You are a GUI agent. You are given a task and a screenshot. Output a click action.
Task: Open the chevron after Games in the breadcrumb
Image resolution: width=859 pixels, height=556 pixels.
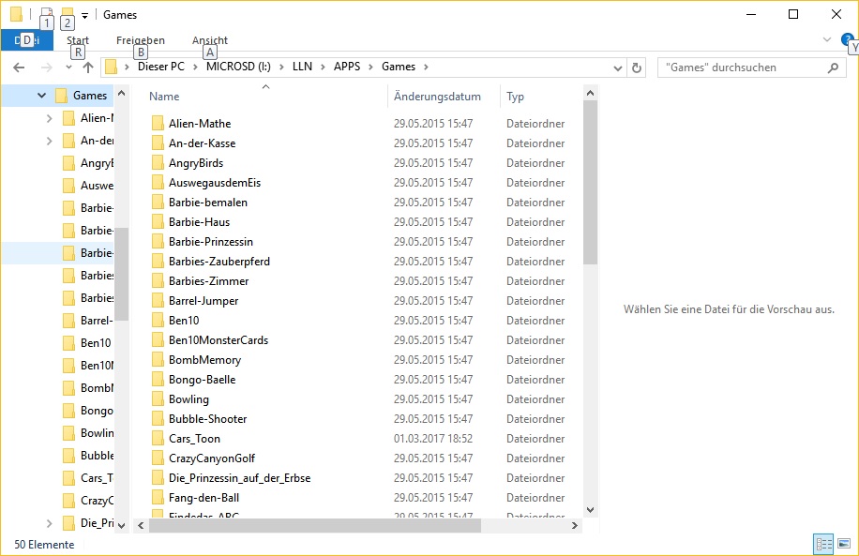coord(426,67)
